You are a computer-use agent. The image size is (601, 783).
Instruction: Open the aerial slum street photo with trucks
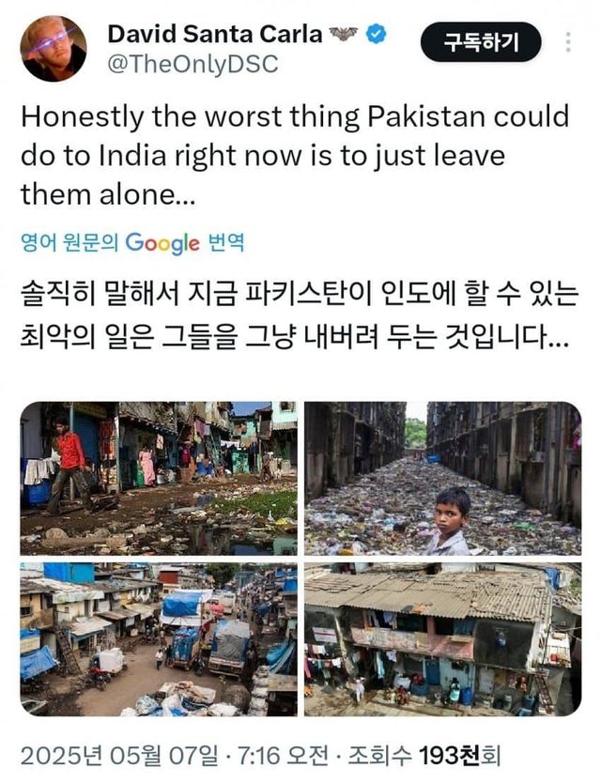(x=159, y=639)
